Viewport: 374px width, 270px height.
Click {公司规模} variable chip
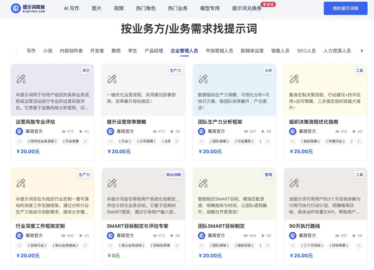pos(146,141)
